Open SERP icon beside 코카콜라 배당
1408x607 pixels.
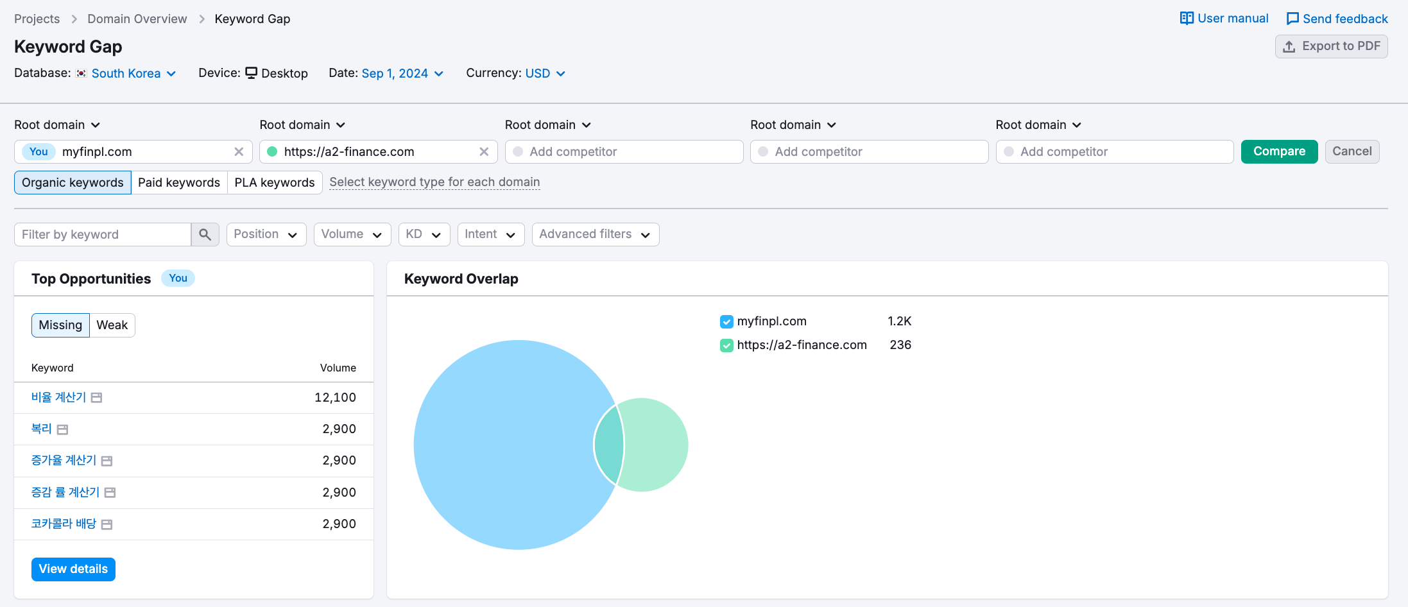[107, 525]
